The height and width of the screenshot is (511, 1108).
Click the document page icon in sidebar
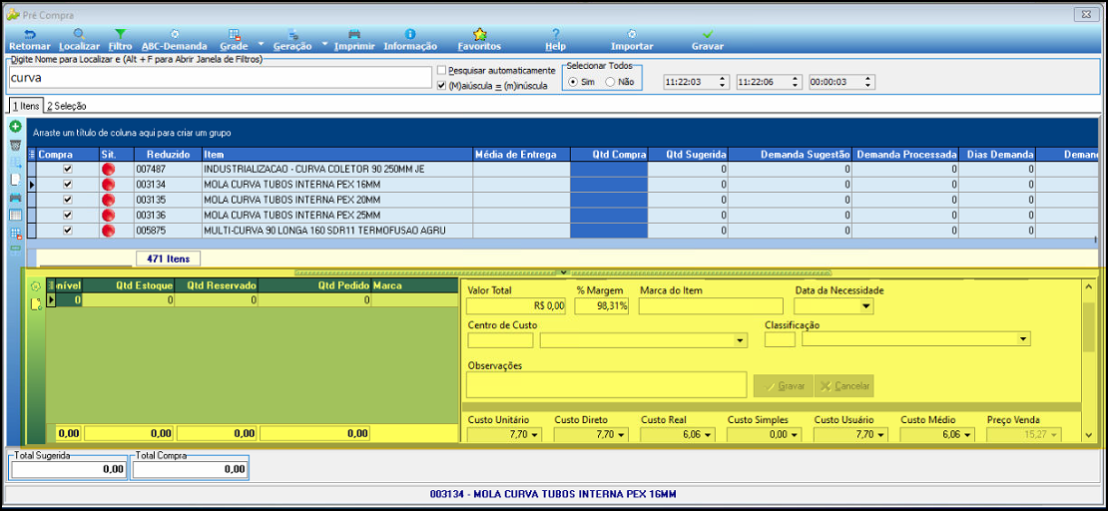point(16,180)
